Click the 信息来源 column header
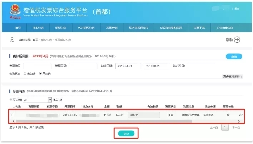 click(210, 106)
